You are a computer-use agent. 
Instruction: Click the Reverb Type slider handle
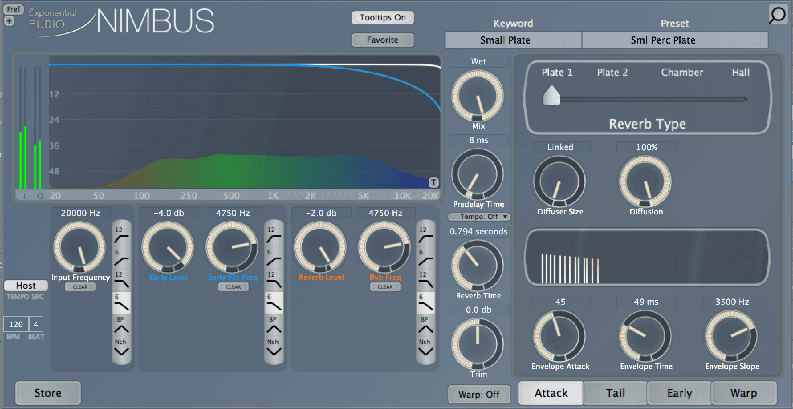pos(551,95)
